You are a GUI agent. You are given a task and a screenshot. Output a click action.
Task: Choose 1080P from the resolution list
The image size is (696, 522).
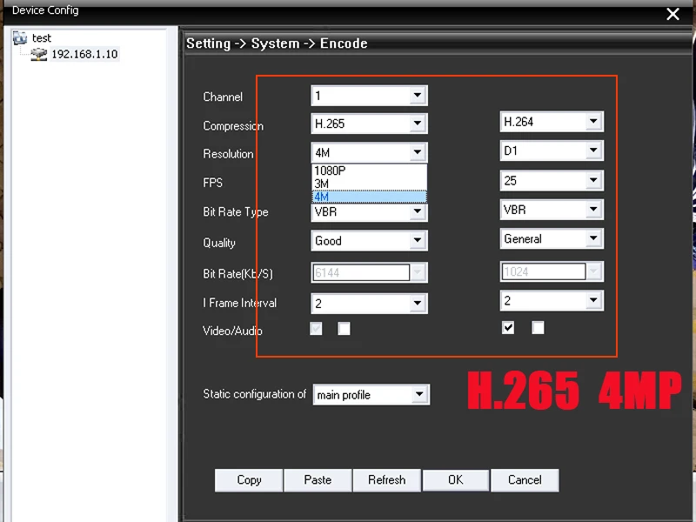[x=369, y=171]
